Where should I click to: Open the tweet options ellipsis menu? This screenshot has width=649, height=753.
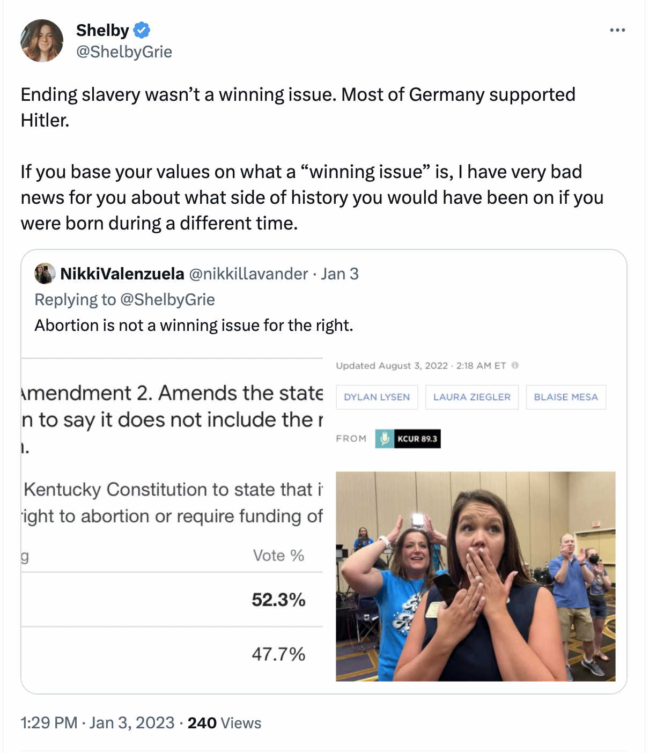pyautogui.click(x=618, y=30)
